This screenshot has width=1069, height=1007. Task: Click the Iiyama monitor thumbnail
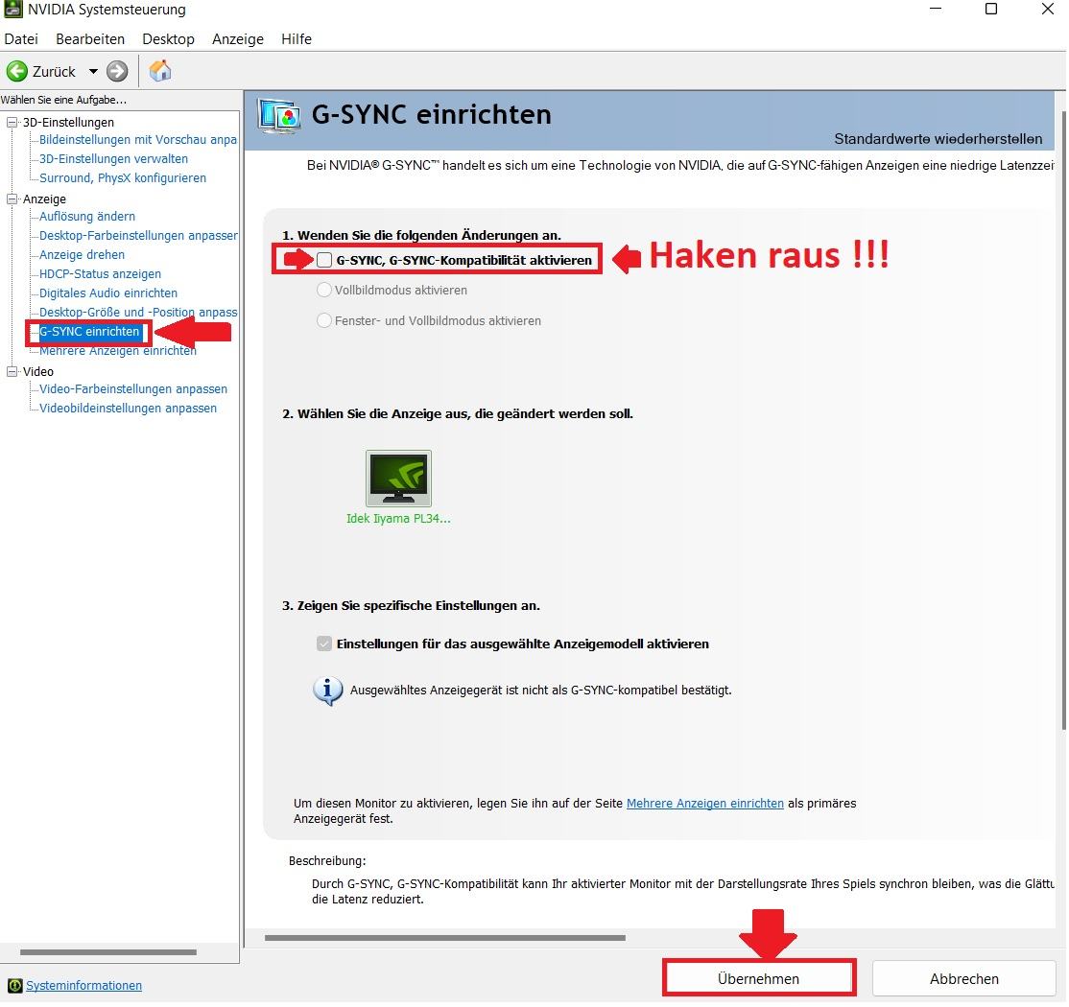pyautogui.click(x=398, y=479)
